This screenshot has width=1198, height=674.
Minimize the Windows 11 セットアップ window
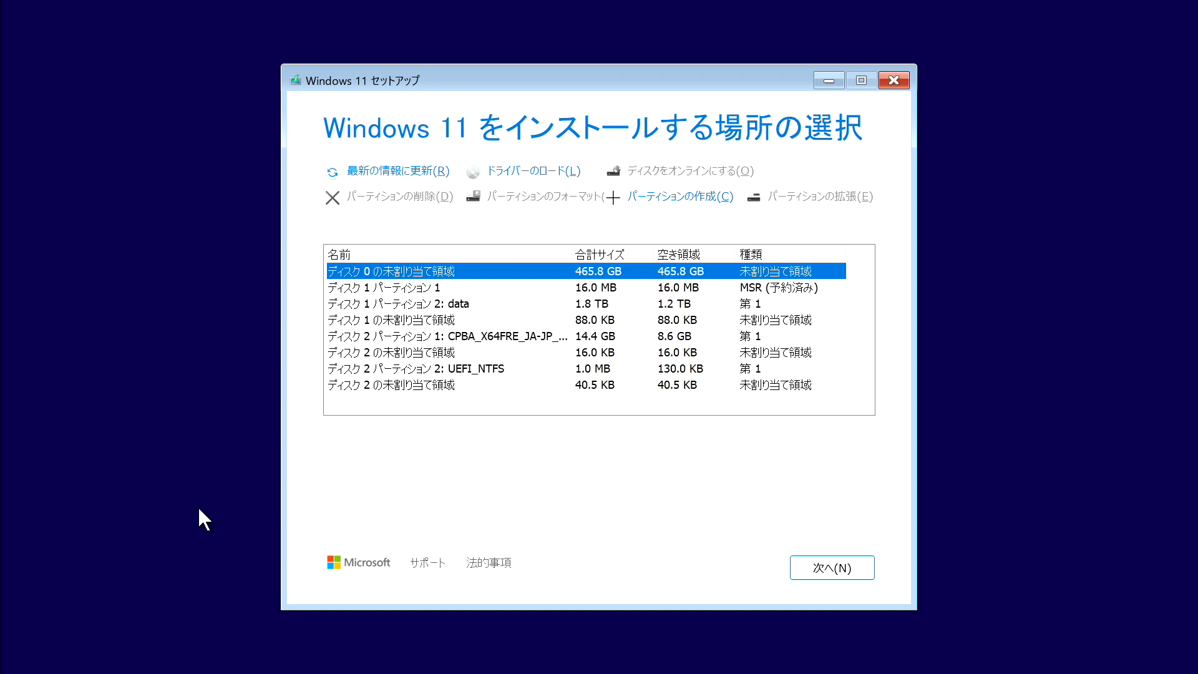[829, 81]
